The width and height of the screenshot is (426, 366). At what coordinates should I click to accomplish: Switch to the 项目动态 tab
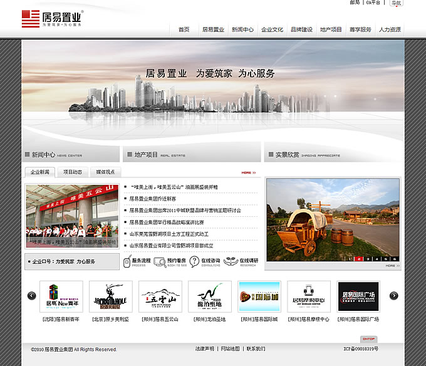(x=72, y=172)
